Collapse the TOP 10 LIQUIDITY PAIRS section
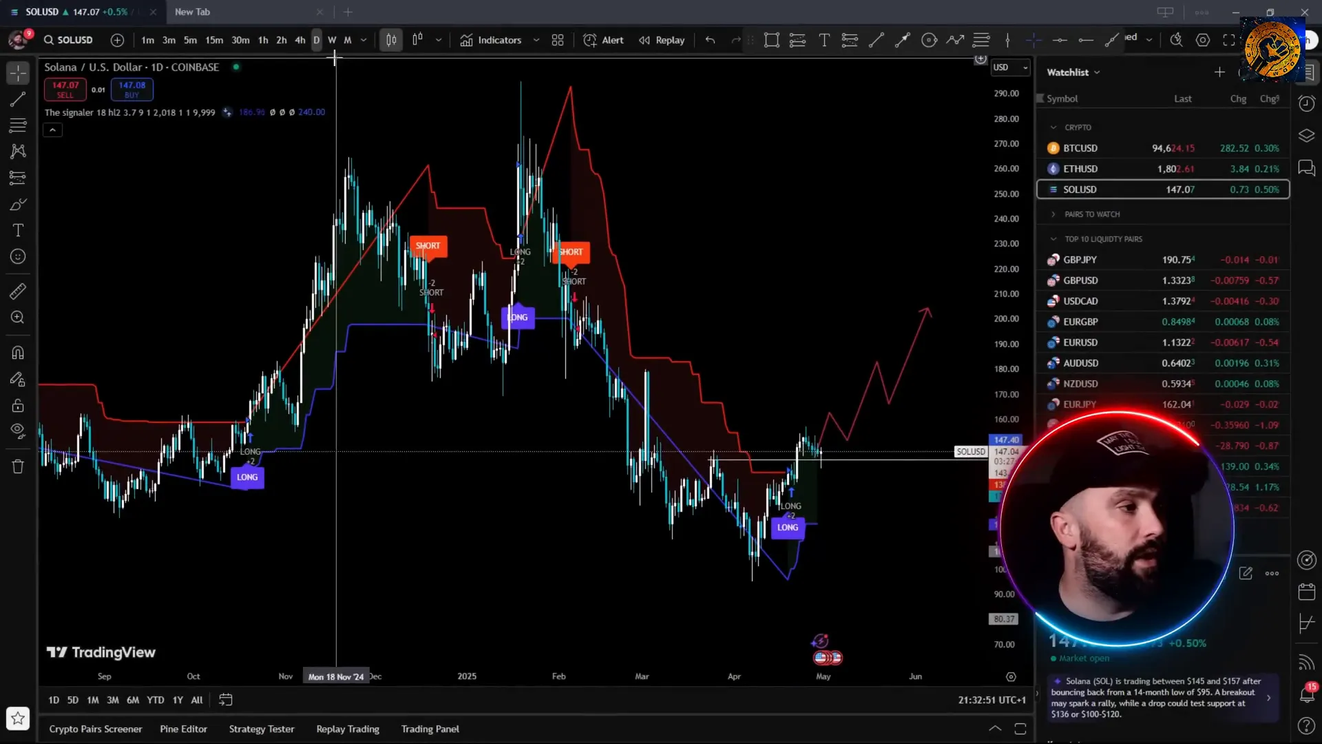The width and height of the screenshot is (1322, 744). pos(1053,239)
